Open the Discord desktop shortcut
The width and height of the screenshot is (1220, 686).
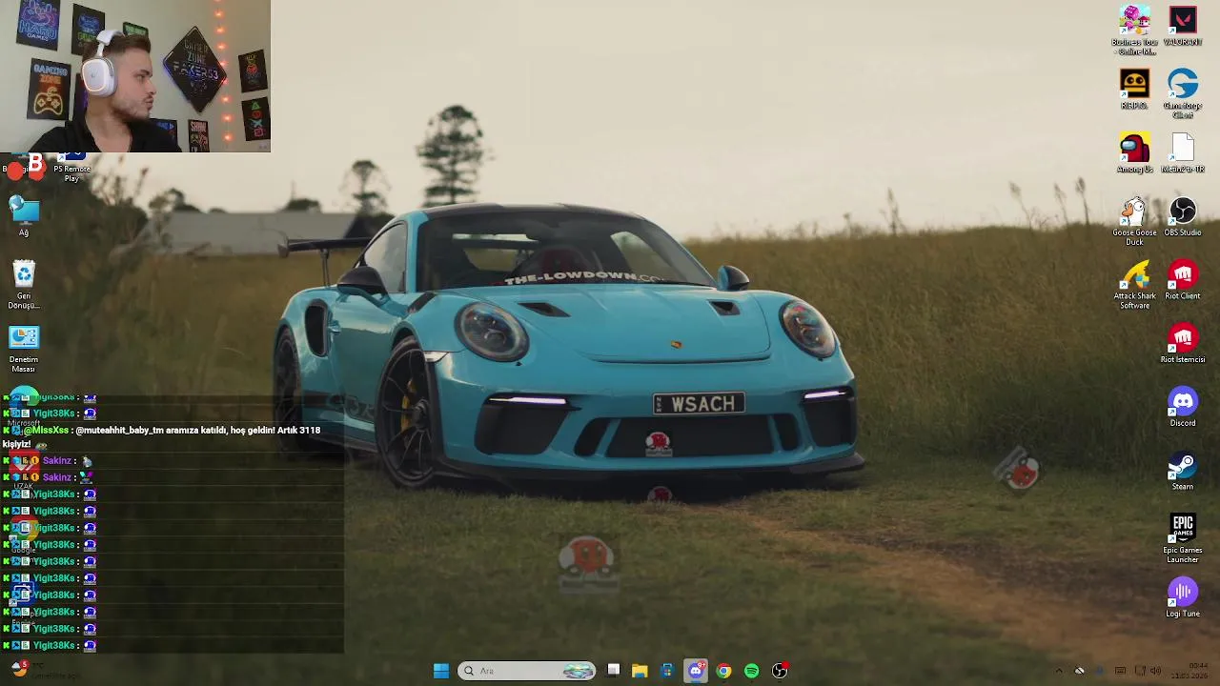[1183, 407]
